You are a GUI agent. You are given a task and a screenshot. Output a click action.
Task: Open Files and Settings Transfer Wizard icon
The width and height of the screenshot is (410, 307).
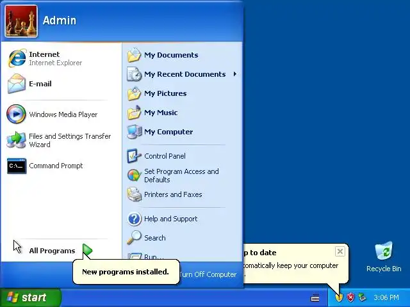(16, 140)
